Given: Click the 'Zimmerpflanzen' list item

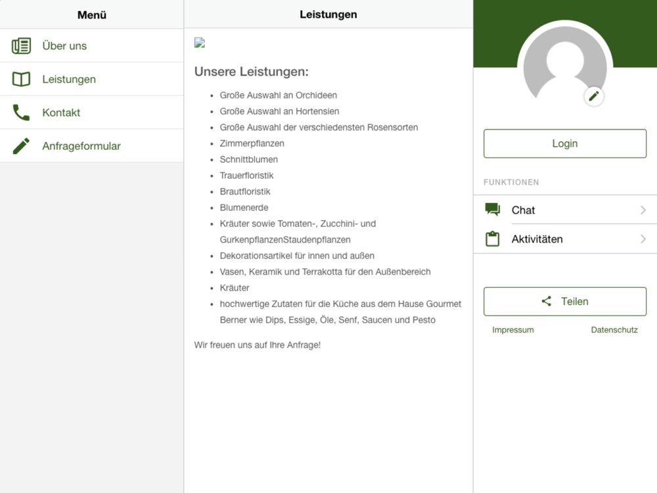Looking at the screenshot, I should [x=252, y=143].
